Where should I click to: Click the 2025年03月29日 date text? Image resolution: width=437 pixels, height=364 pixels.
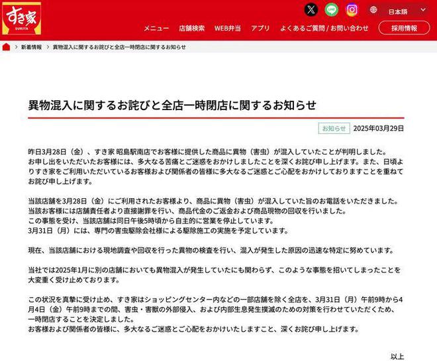coord(379,129)
